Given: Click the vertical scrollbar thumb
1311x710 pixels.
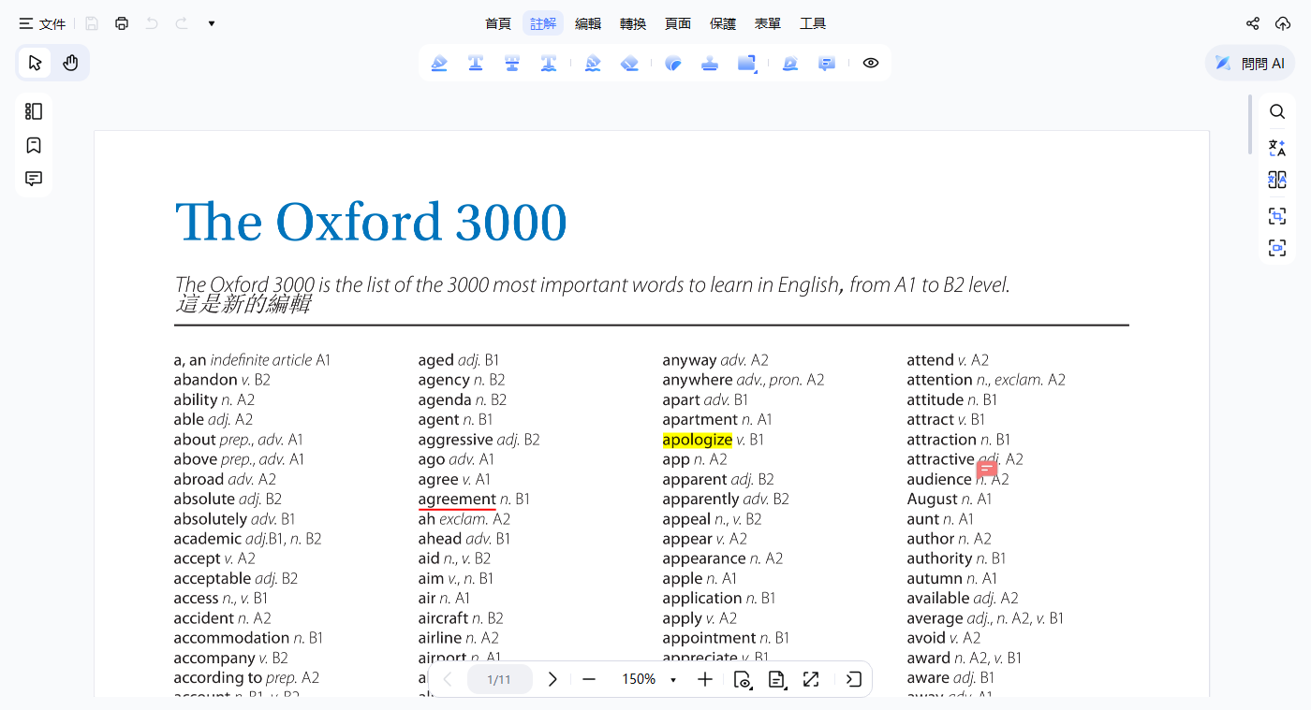Looking at the screenshot, I should point(1249,123).
